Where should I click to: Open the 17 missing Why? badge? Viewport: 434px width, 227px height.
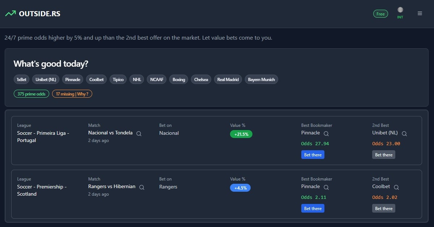point(72,94)
